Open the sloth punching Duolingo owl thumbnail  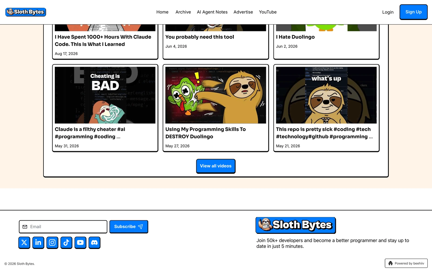coord(216,95)
